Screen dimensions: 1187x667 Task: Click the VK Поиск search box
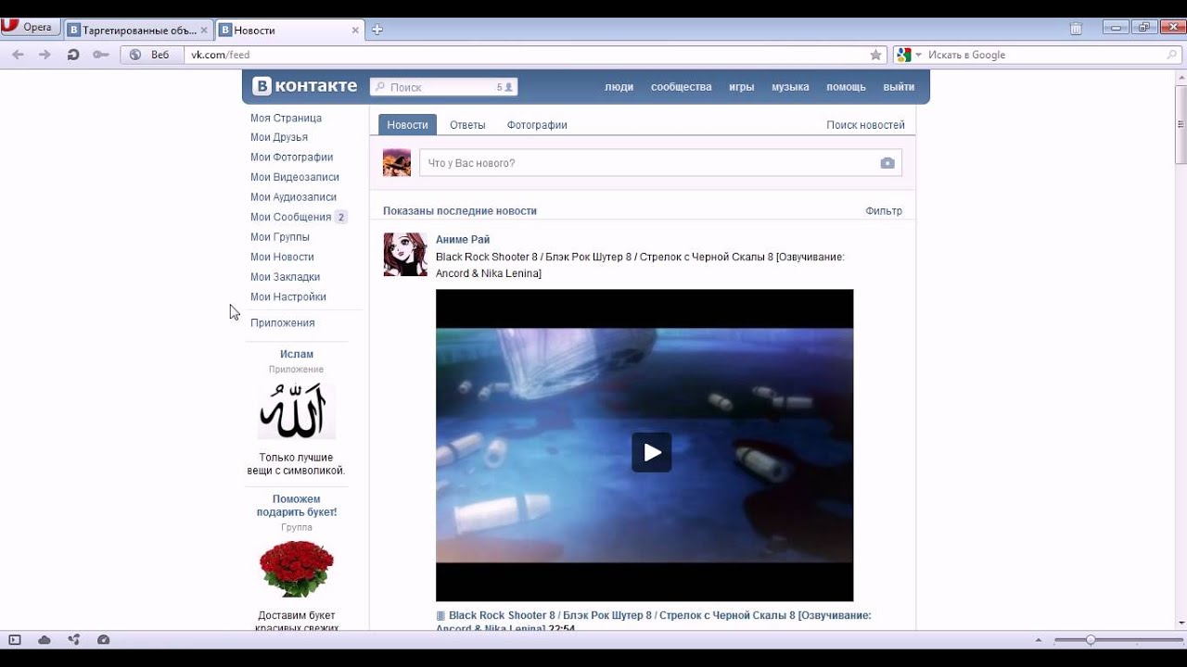(x=443, y=87)
